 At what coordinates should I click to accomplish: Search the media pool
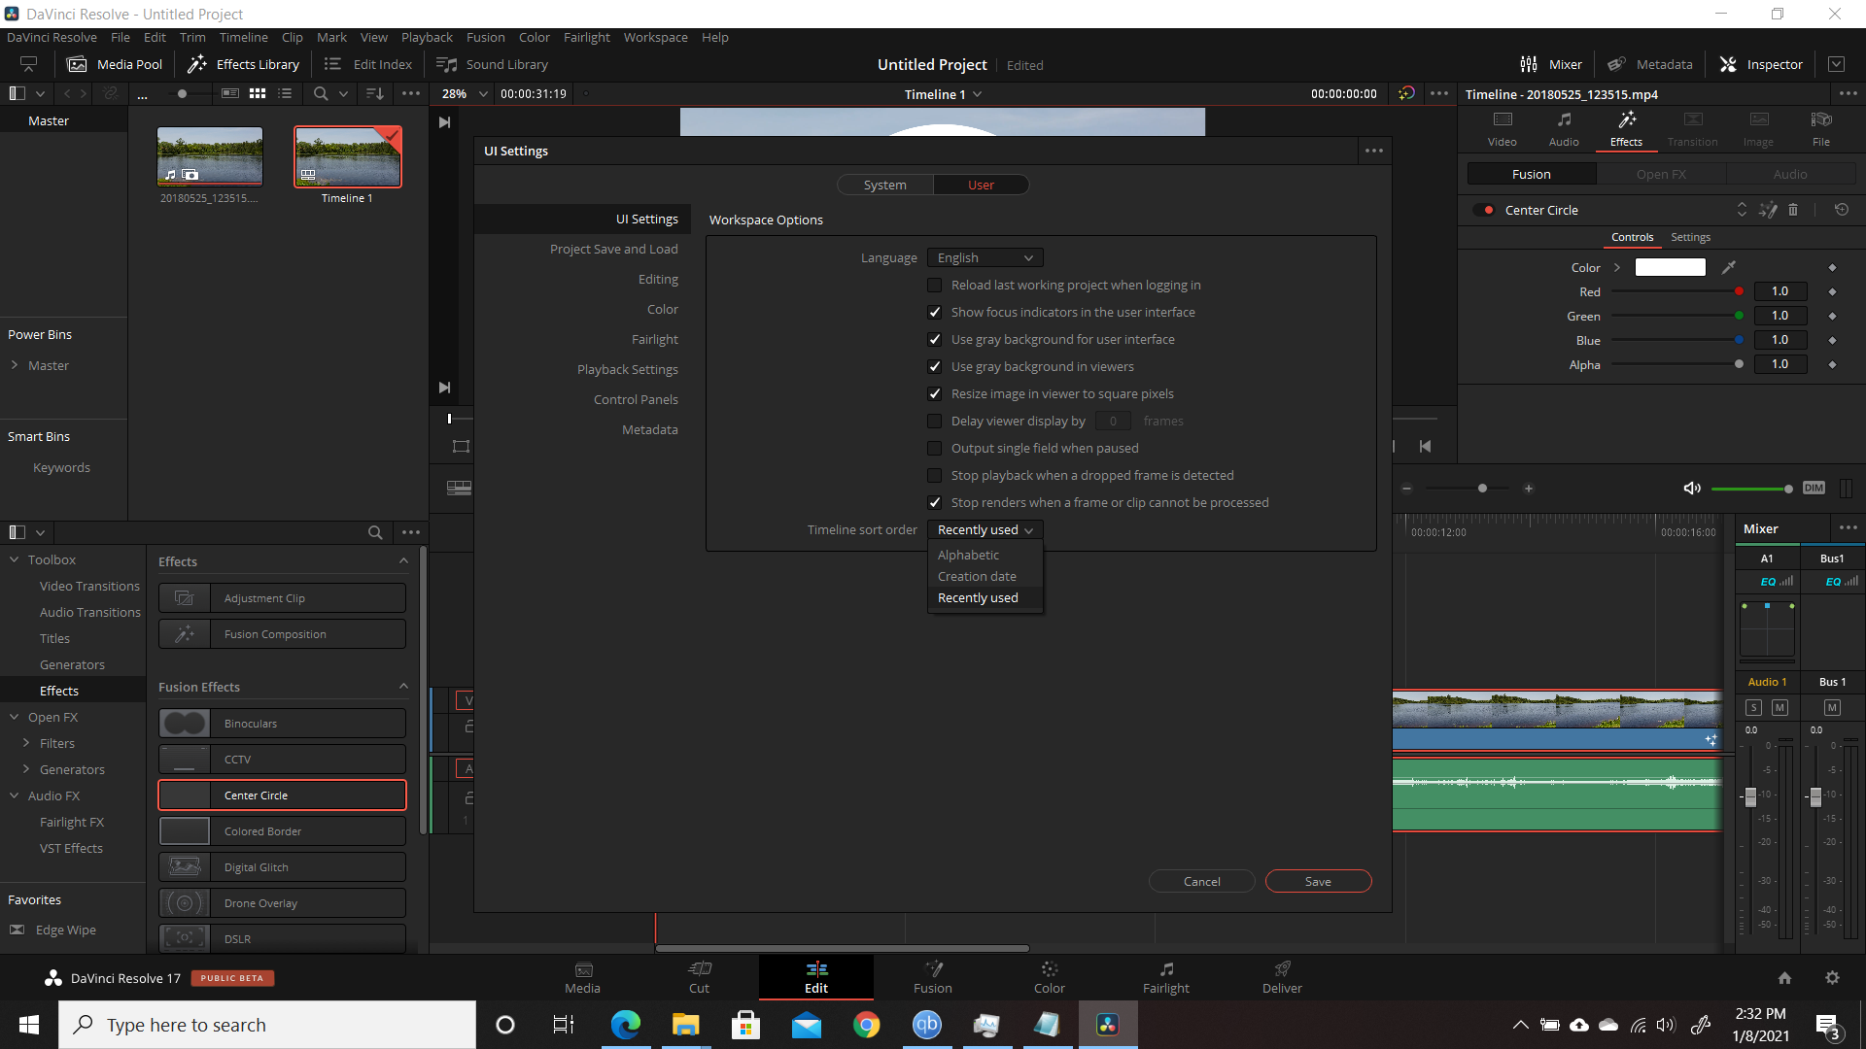321,93
